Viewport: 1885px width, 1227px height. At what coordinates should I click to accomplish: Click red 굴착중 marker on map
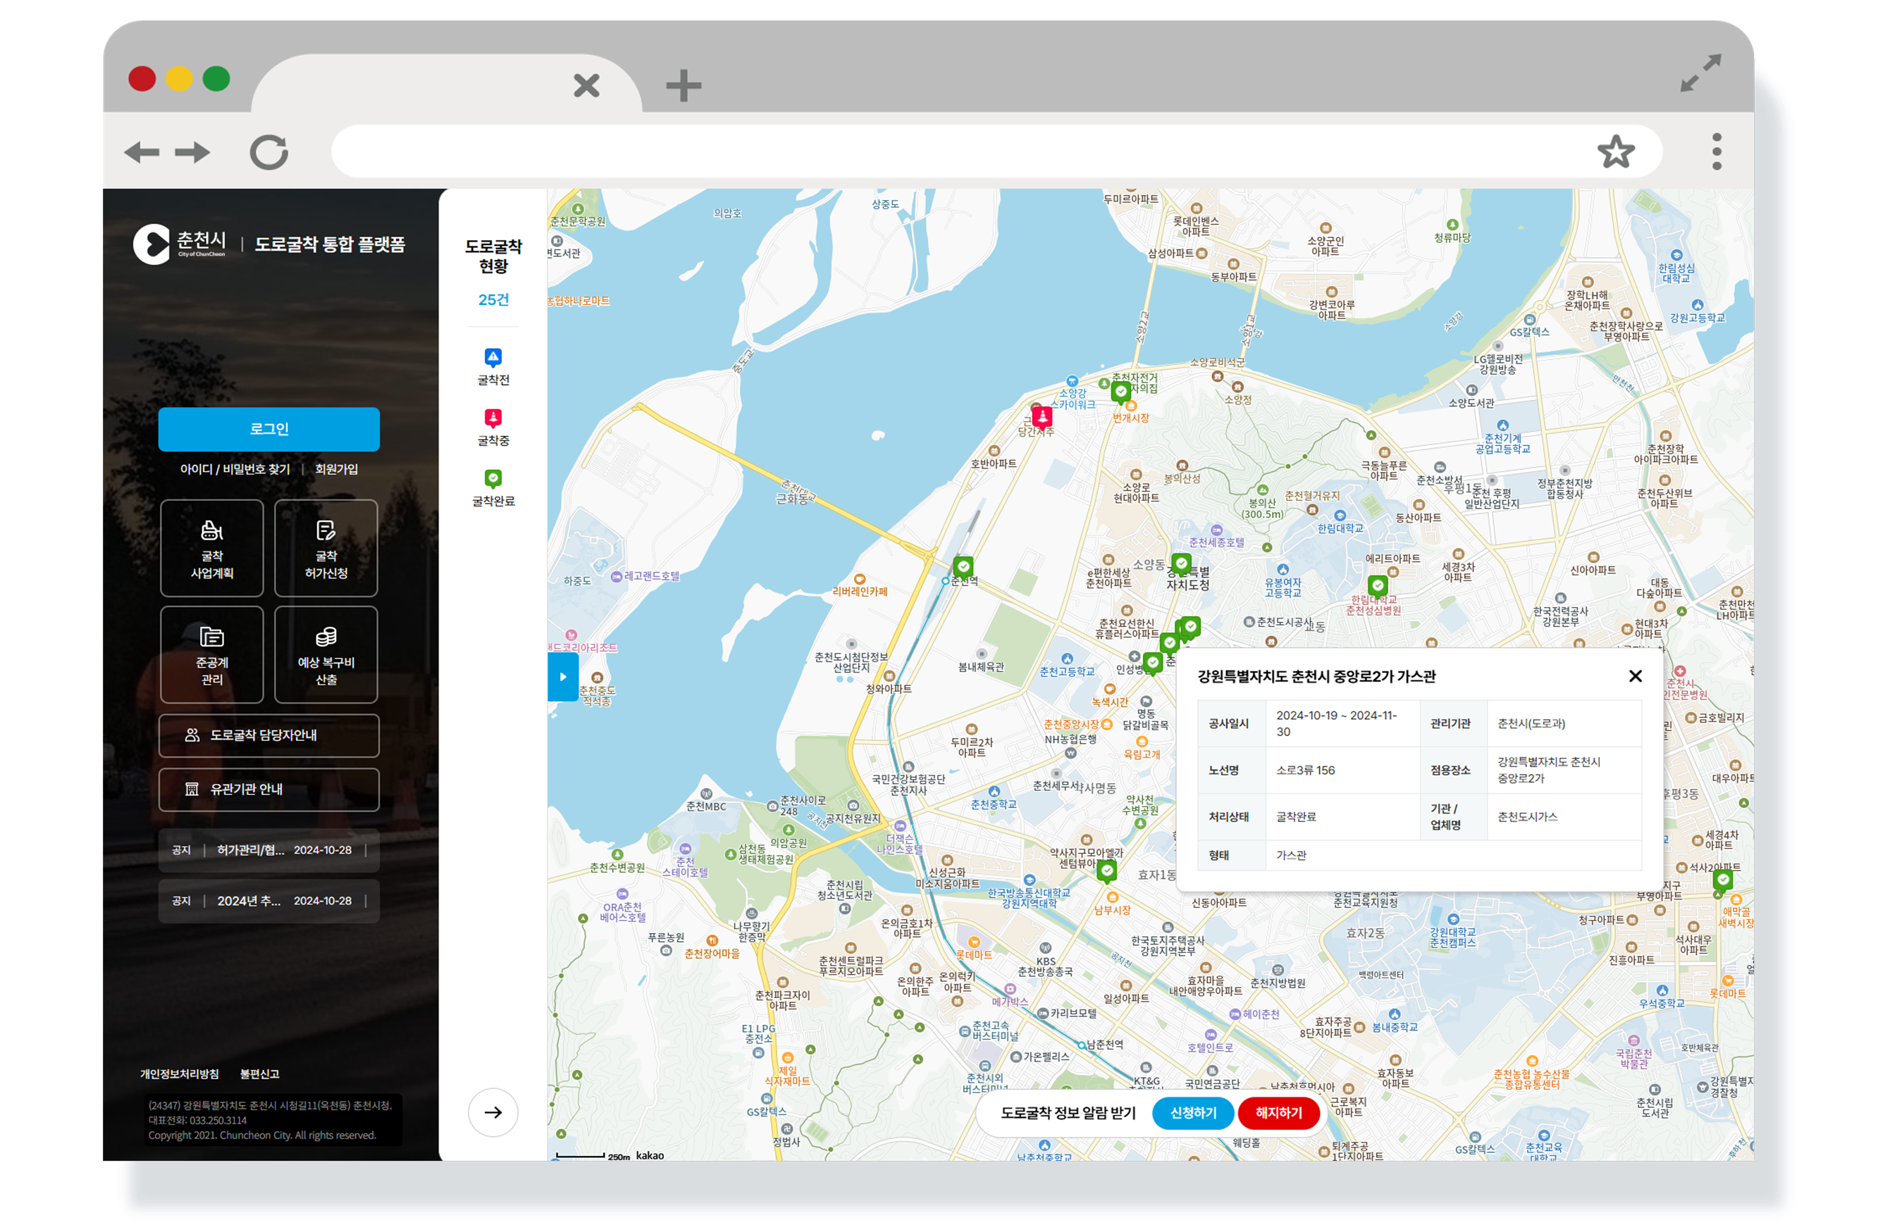(1042, 416)
